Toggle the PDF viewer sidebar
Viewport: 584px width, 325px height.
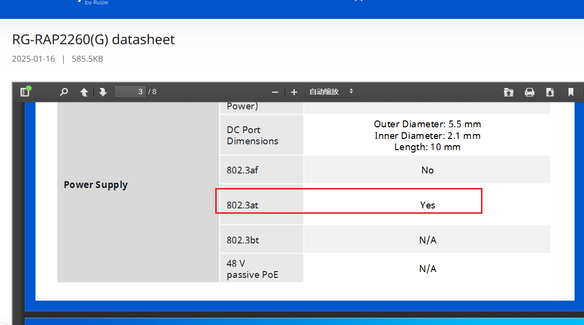pos(25,92)
